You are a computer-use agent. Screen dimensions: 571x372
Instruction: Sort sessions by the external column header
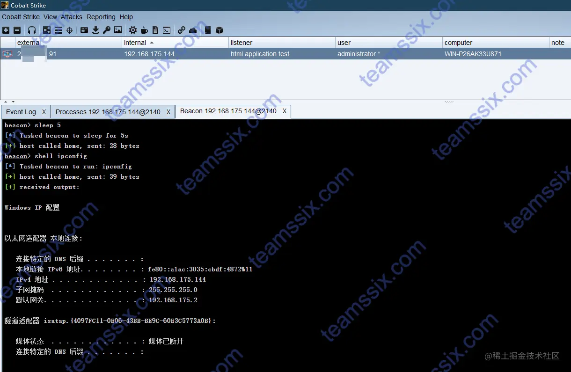click(68, 43)
